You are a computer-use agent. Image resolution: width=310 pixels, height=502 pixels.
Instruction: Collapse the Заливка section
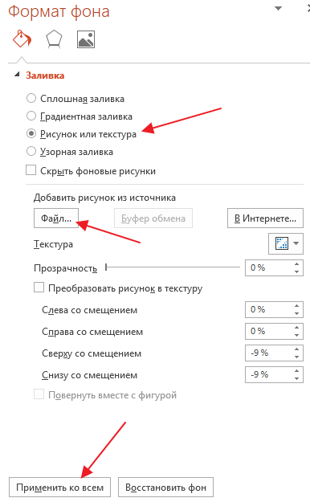tap(17, 75)
